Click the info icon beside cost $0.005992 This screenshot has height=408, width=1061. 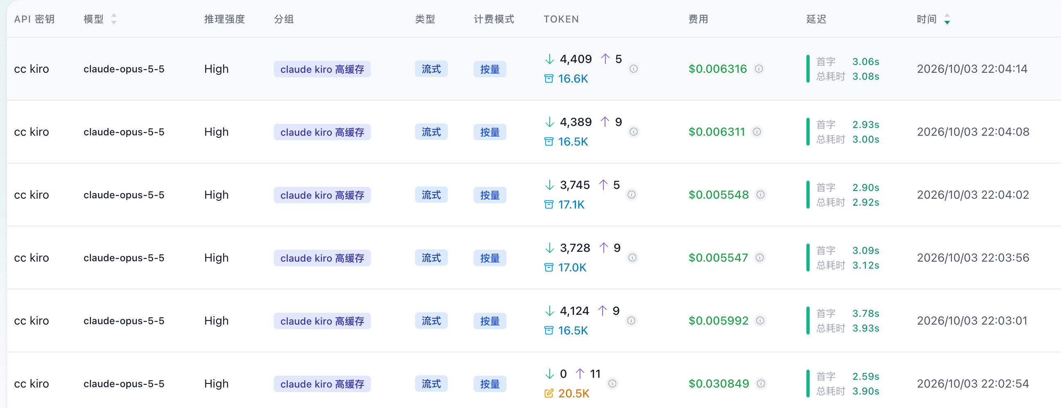[760, 321]
